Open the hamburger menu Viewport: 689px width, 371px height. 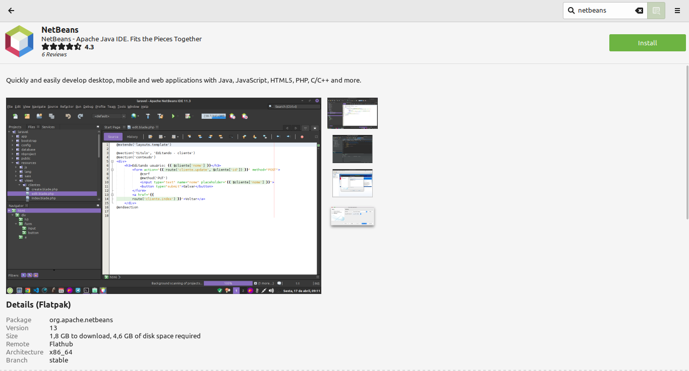677,11
